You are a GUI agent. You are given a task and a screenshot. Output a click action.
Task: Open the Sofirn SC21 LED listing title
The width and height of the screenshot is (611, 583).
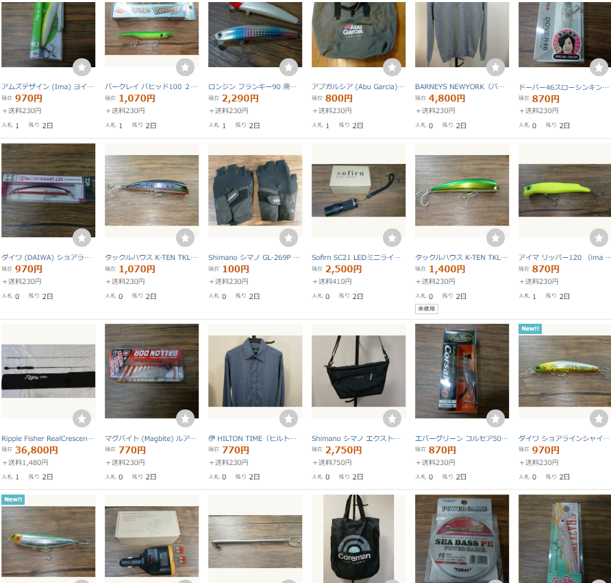356,258
